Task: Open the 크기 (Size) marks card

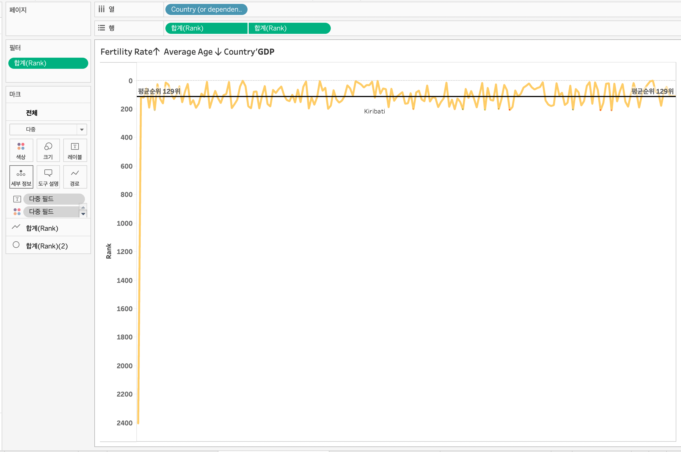Action: coord(48,151)
